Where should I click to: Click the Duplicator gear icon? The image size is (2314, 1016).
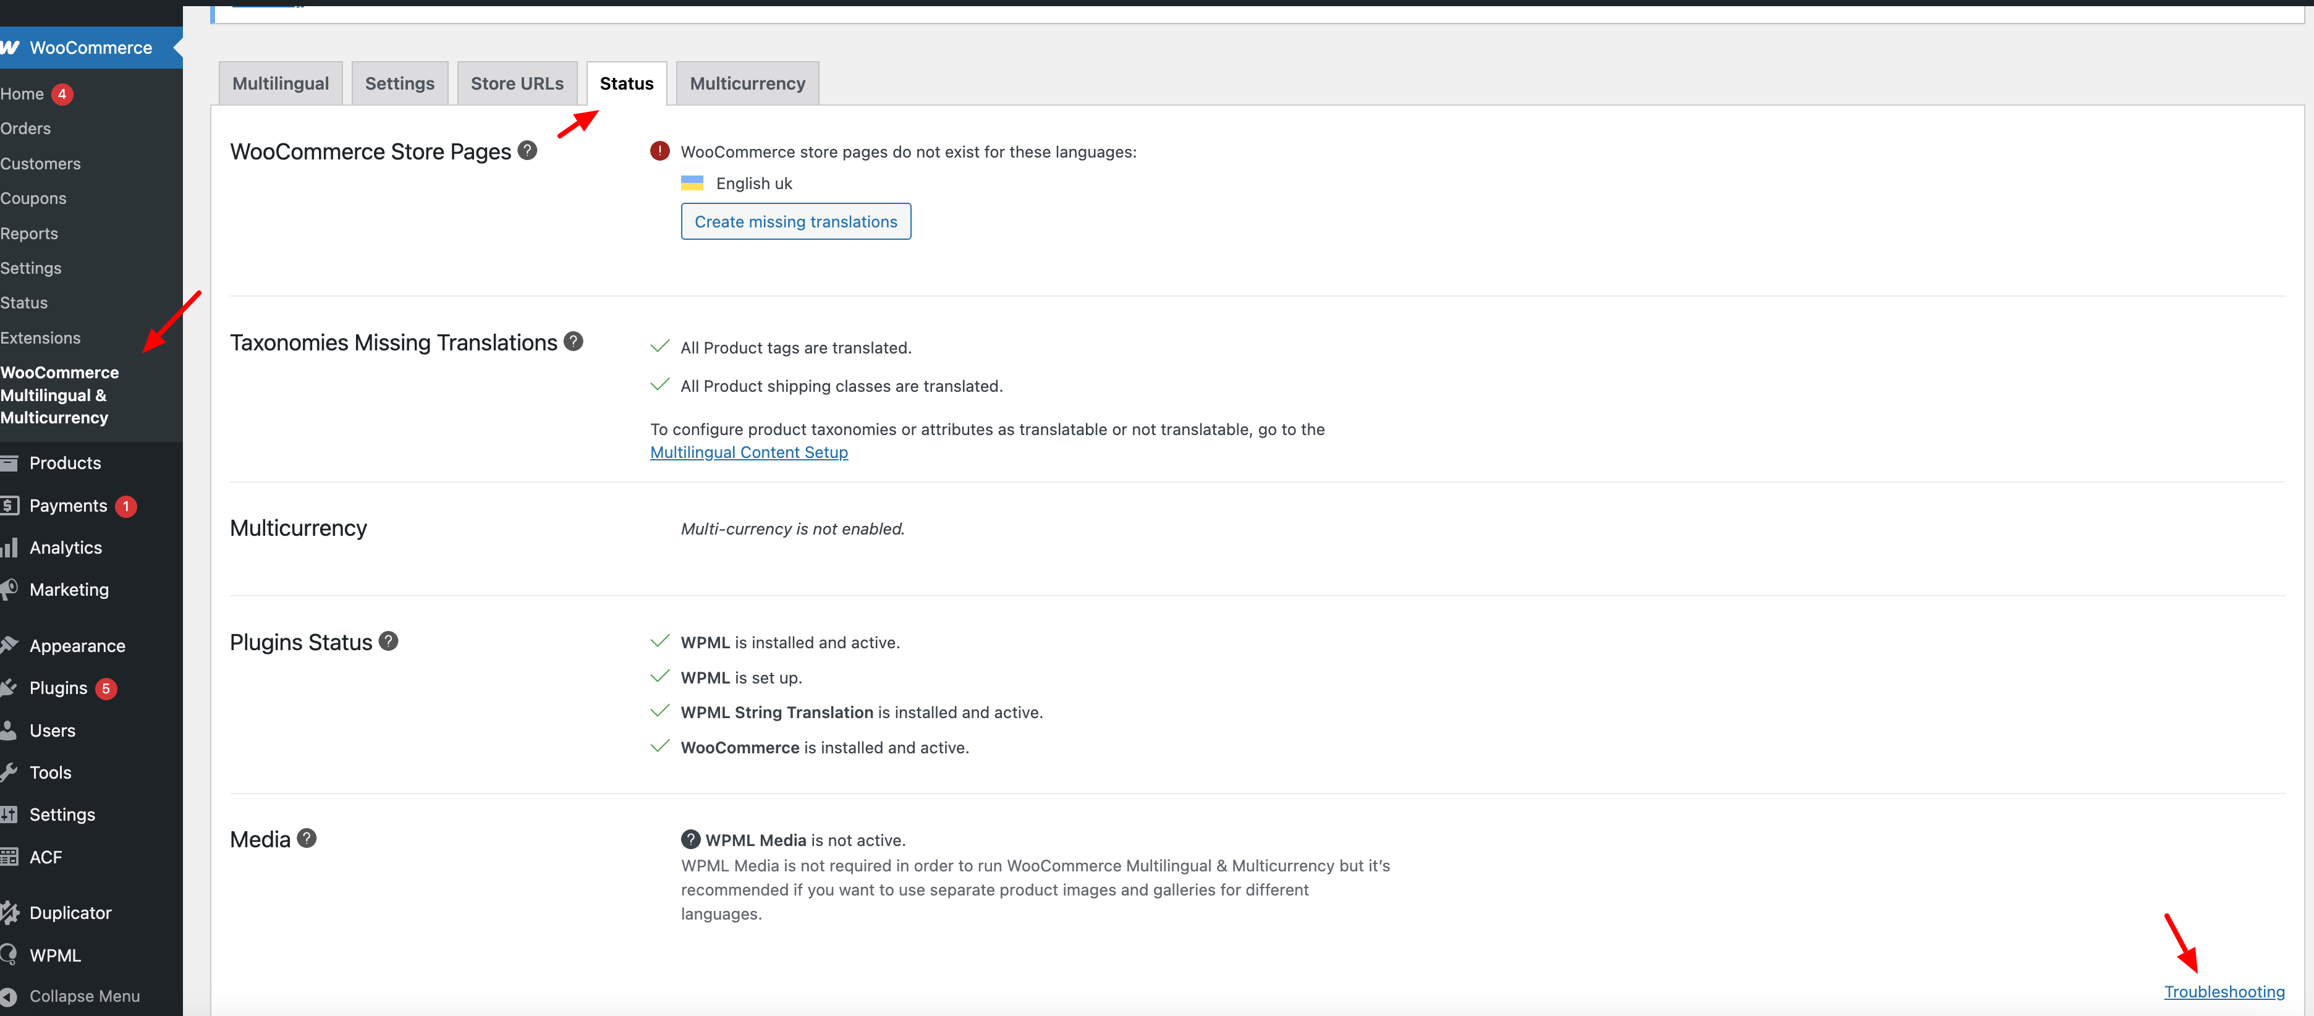pos(9,913)
